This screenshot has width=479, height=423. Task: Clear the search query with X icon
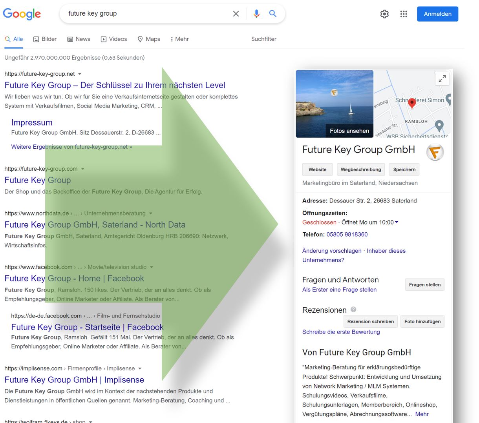[x=236, y=14]
